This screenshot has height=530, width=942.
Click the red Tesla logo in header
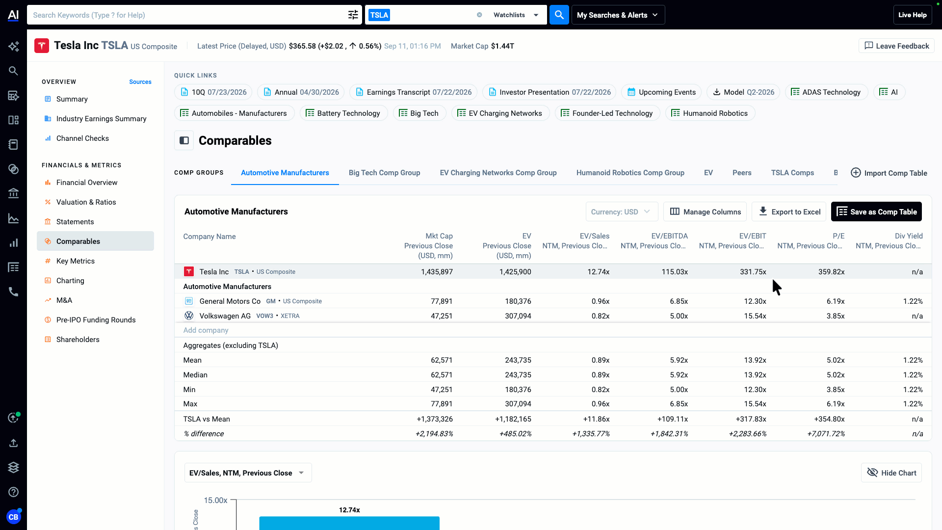pos(42,46)
